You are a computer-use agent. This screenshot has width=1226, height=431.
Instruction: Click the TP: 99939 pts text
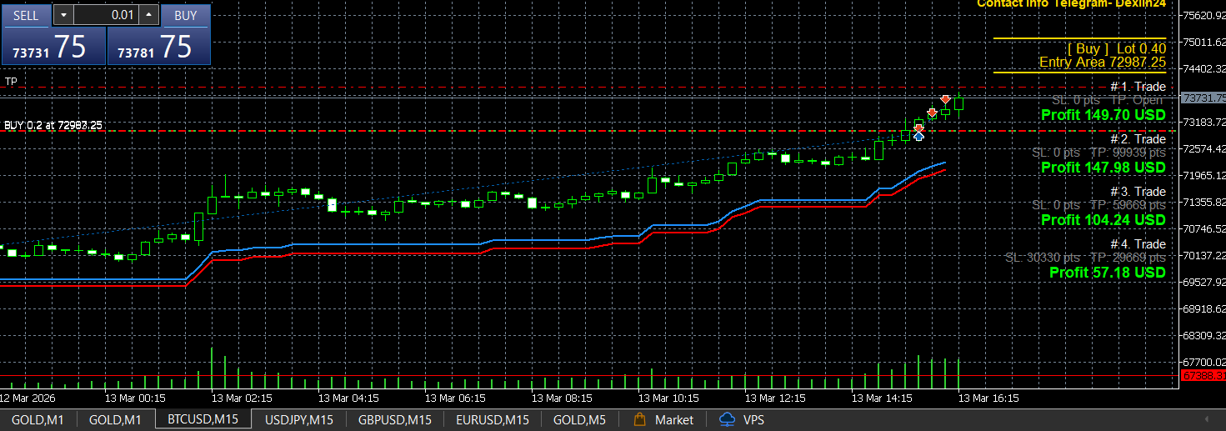[1128, 153]
